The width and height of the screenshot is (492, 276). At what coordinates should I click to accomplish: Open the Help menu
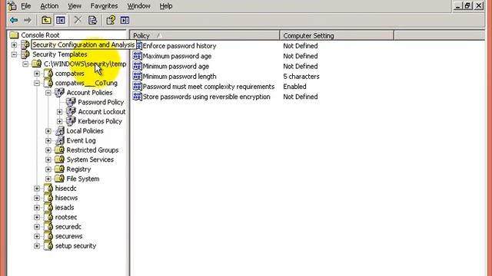(166, 6)
